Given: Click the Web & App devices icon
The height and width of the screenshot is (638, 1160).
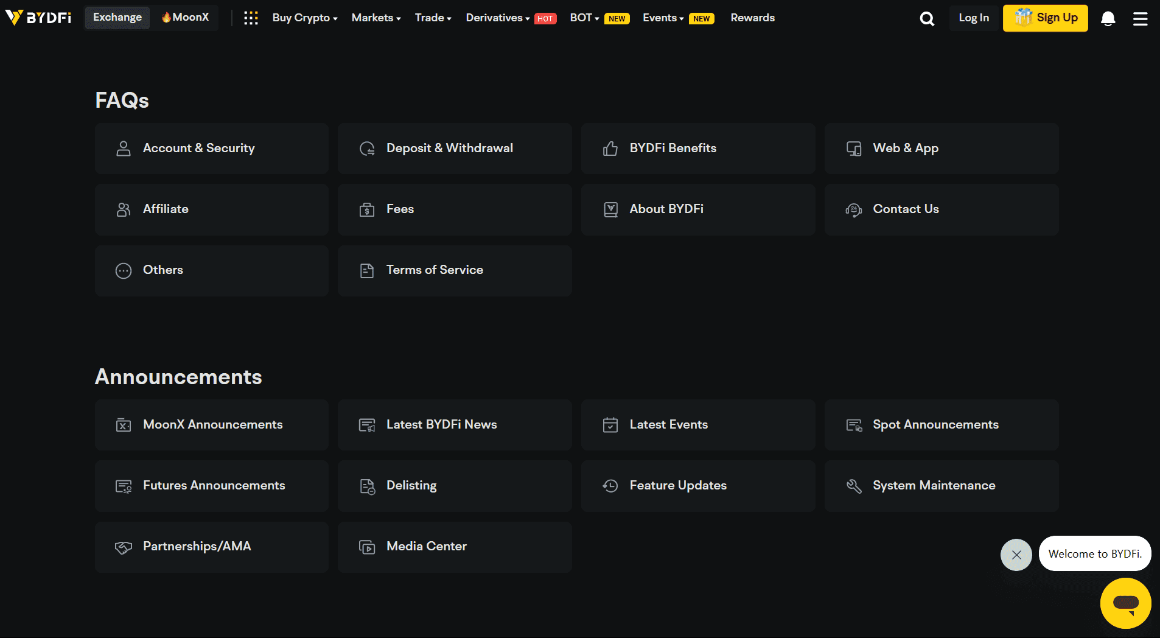Looking at the screenshot, I should [854, 149].
